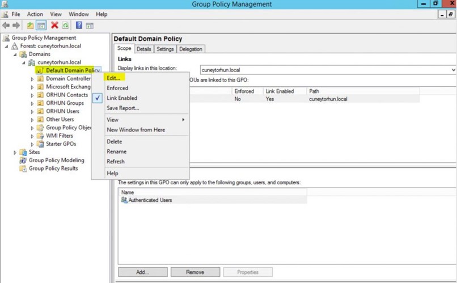457x283 pixels.
Task: Choose Edit... from the context menu
Action: point(113,77)
